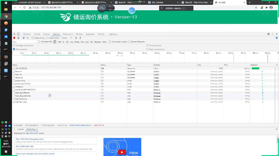Enable the Disable cache checkbox
Viewport: 279px width, 156px height.
coord(47,38)
